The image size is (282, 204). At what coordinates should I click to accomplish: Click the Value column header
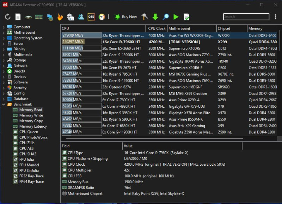pyautogui.click(x=183, y=146)
